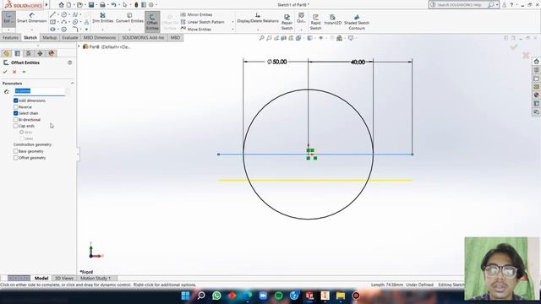This screenshot has width=541, height=304.
Task: Toggle Select chain checkbox
Action: pos(15,113)
